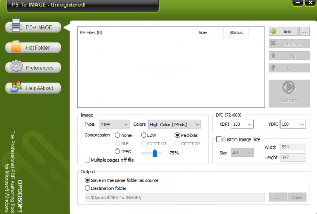Screen dimensions: 317x214
Task: Click the orange folder icon for Hot Folder
Action: 16,46
